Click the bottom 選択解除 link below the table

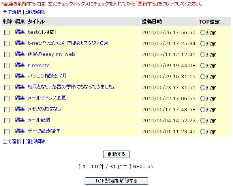point(35,142)
